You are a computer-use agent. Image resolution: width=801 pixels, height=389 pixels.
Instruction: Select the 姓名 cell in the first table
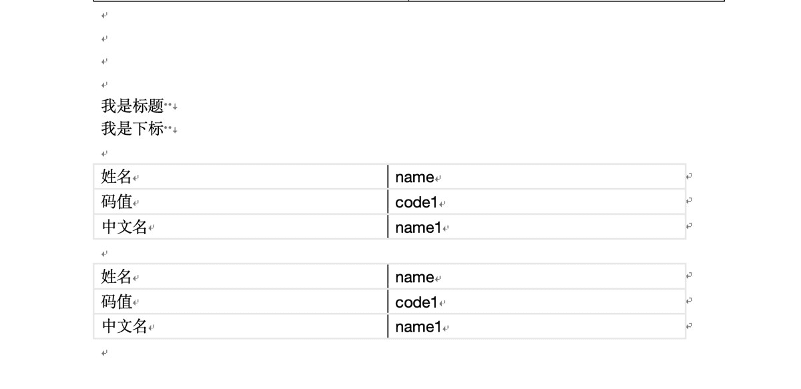(x=117, y=177)
